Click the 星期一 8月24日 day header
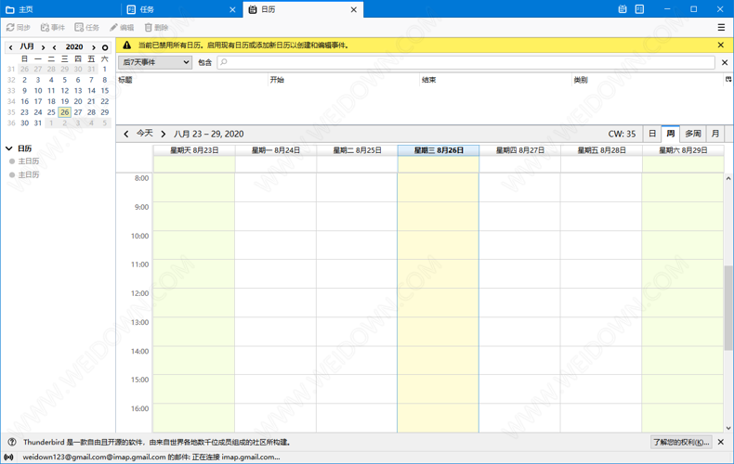734x464 pixels. [275, 150]
